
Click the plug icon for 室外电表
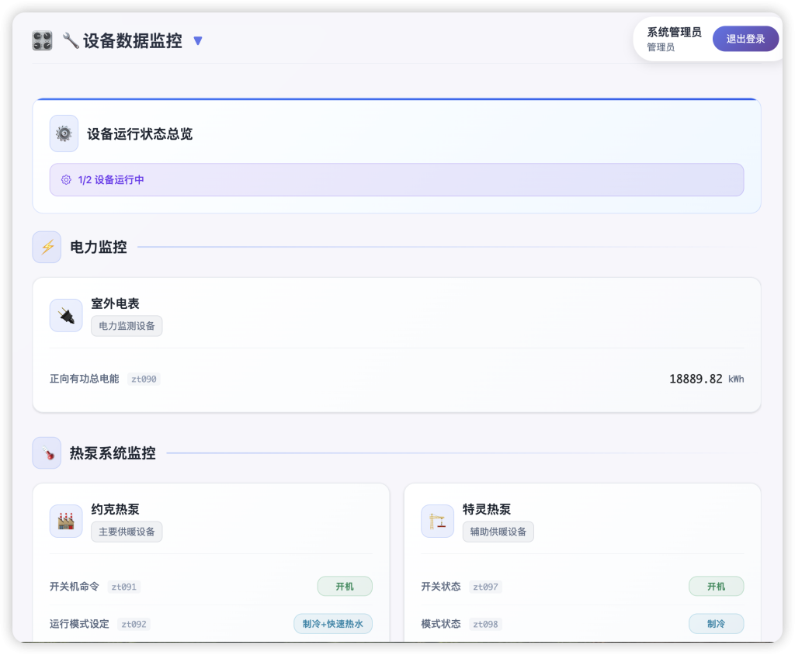coord(66,316)
